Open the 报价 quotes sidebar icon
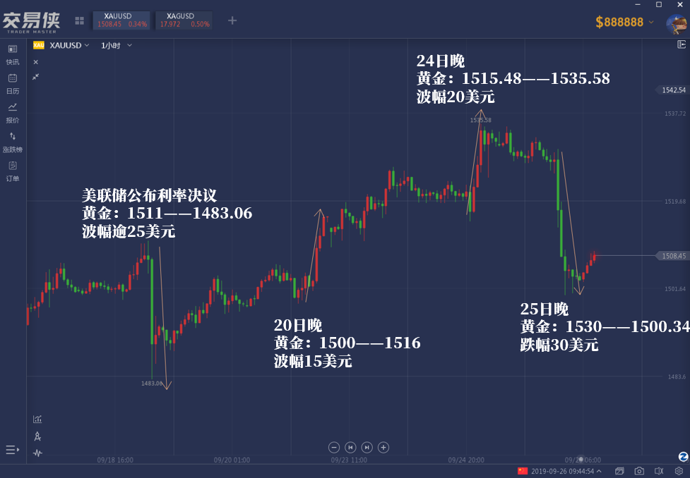Viewport: 690px width, 478px height. click(x=12, y=113)
